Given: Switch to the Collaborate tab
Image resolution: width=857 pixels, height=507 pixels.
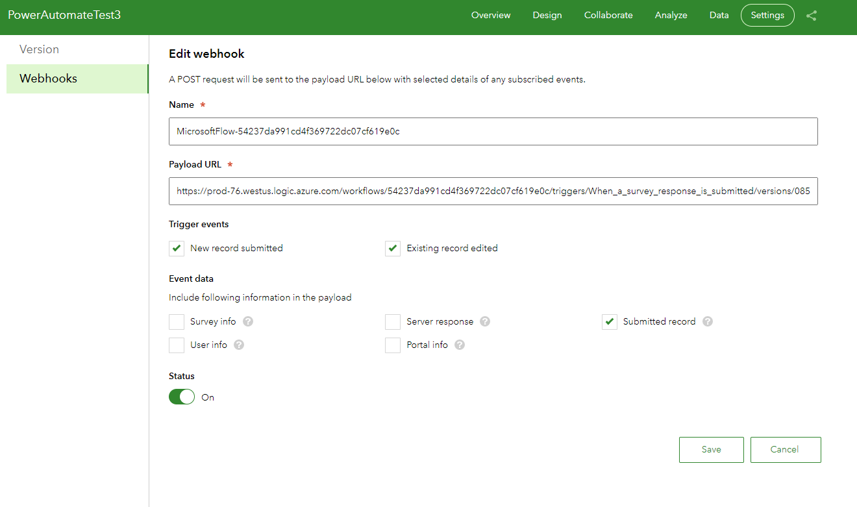Looking at the screenshot, I should pos(608,15).
